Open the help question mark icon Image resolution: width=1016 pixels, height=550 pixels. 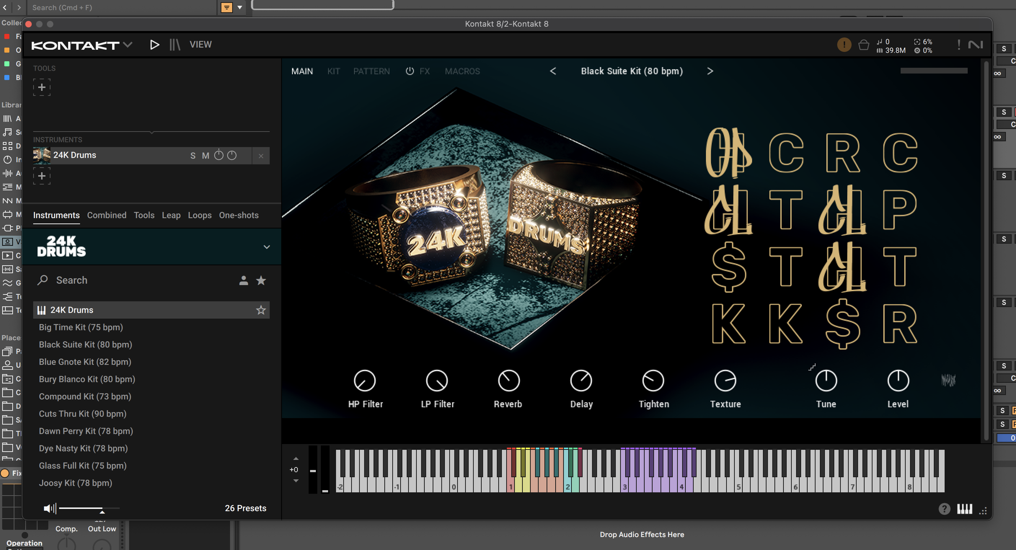click(x=944, y=509)
